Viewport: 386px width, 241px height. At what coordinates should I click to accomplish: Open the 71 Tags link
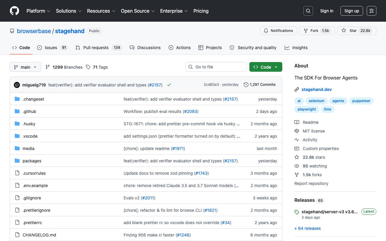[97, 67]
